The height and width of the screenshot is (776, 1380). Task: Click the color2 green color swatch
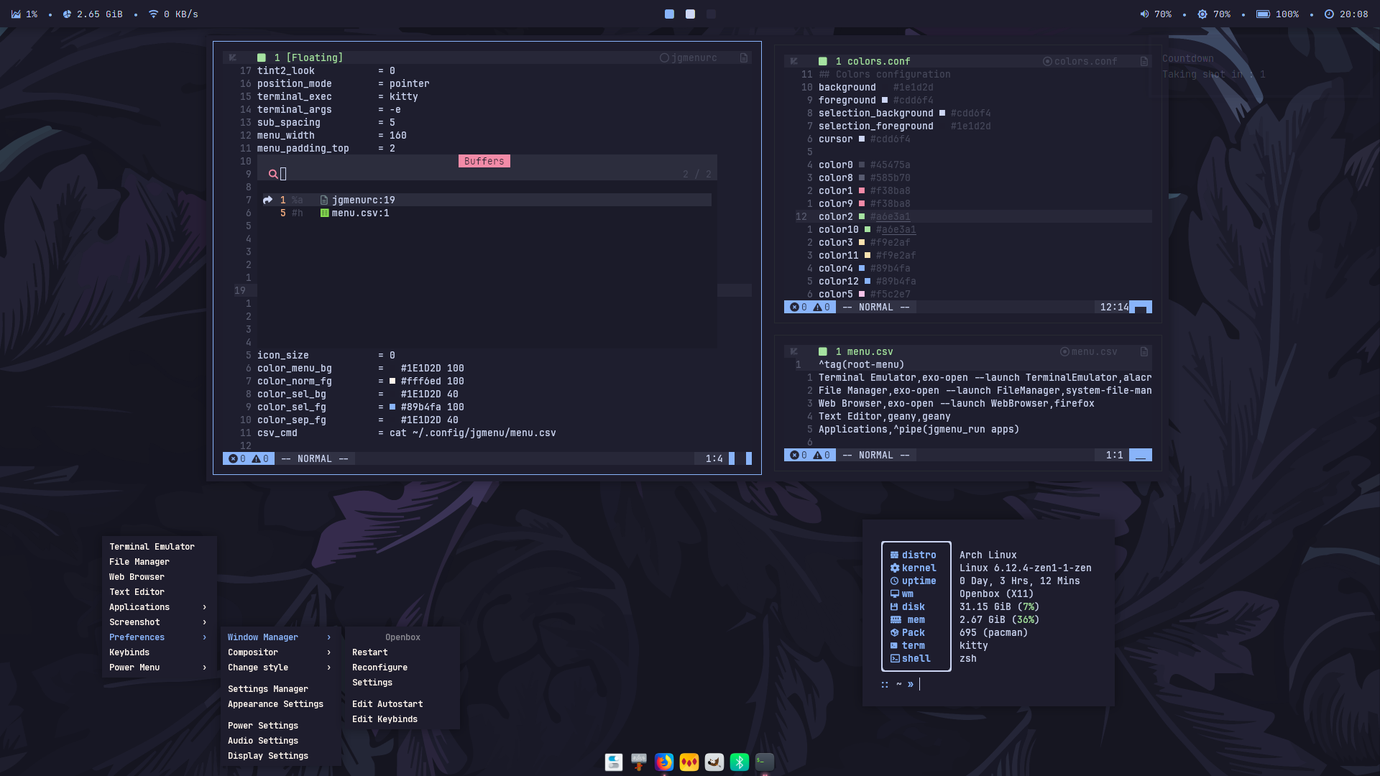(x=862, y=217)
